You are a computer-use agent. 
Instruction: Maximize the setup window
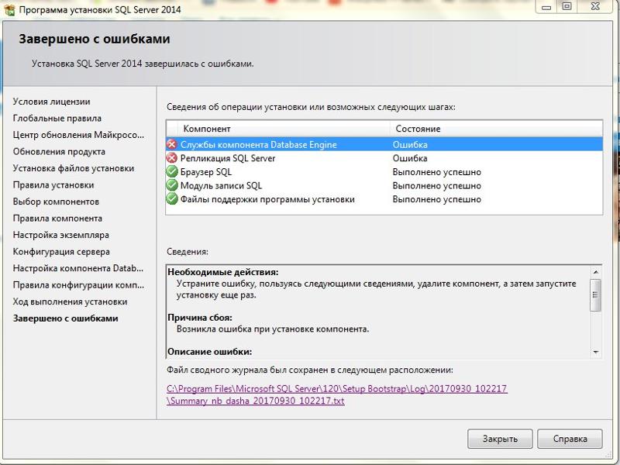tap(567, 7)
